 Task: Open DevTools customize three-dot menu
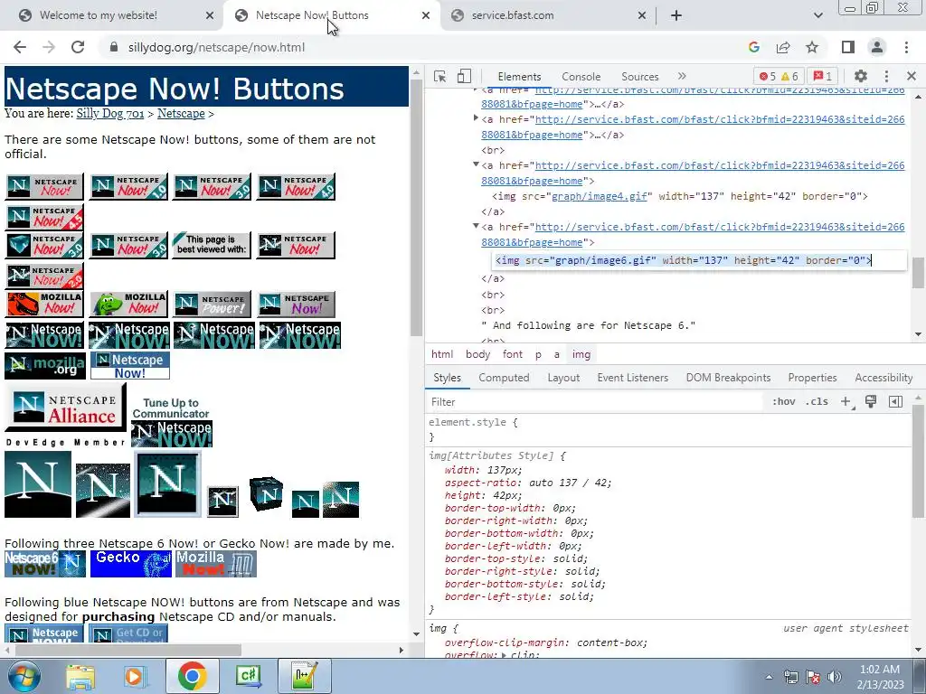click(886, 76)
